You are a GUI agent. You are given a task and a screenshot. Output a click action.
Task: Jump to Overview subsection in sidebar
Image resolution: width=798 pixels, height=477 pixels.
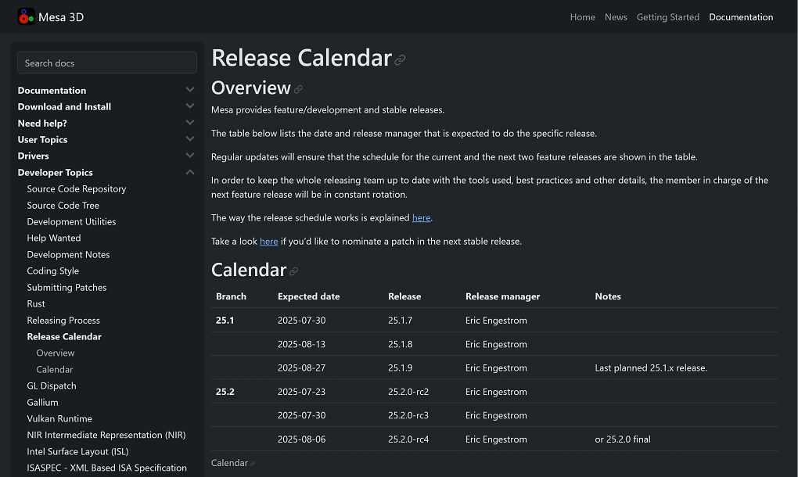[56, 353]
